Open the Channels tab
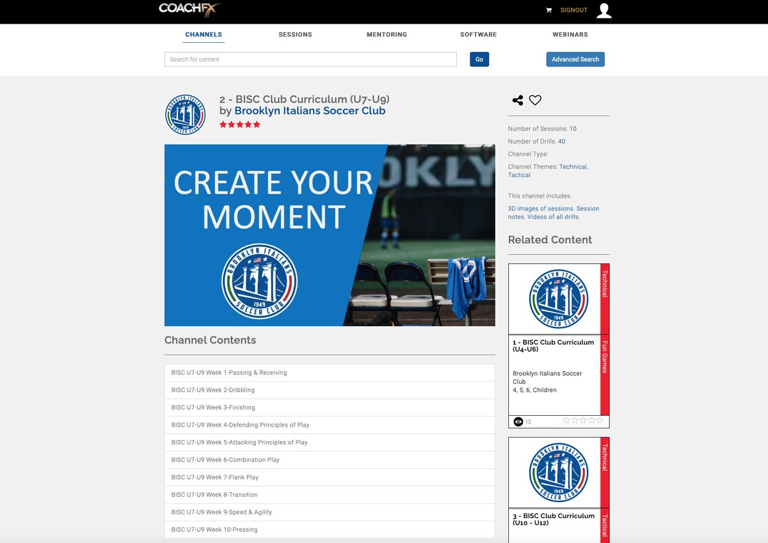The image size is (768, 543). coord(204,35)
